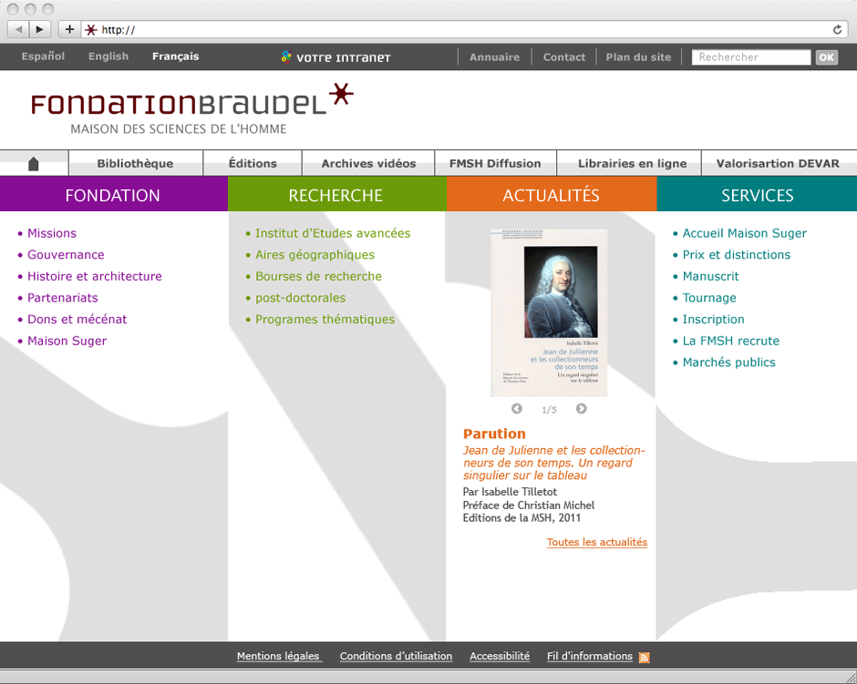The width and height of the screenshot is (857, 684).
Task: Open the Gouvernance link
Action: [66, 254]
